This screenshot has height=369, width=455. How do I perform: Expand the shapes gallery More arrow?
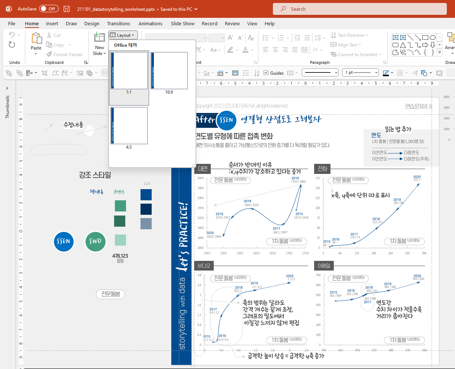(440, 53)
